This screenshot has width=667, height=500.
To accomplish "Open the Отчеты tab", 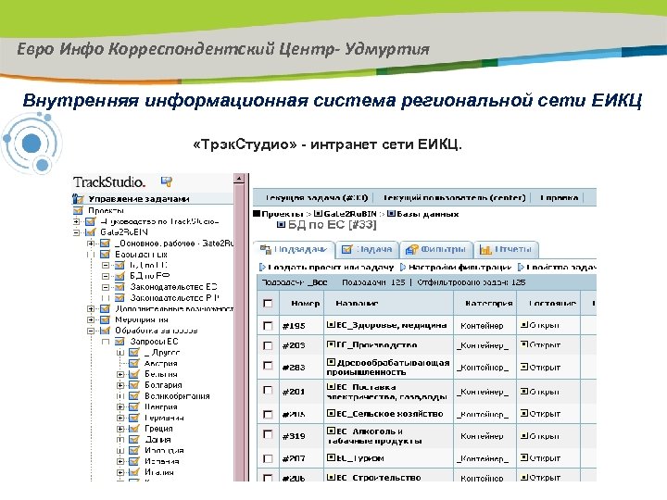I will [506, 250].
